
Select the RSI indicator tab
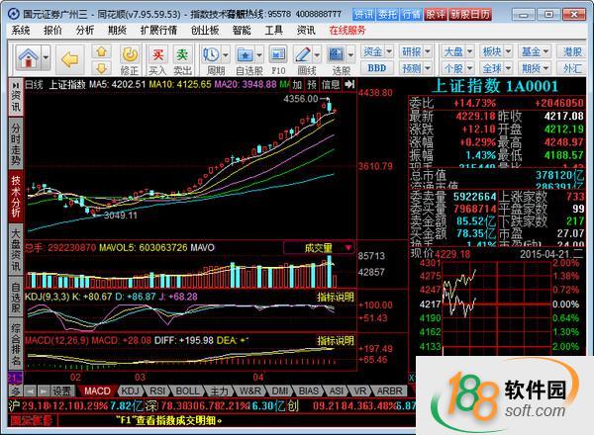(157, 391)
